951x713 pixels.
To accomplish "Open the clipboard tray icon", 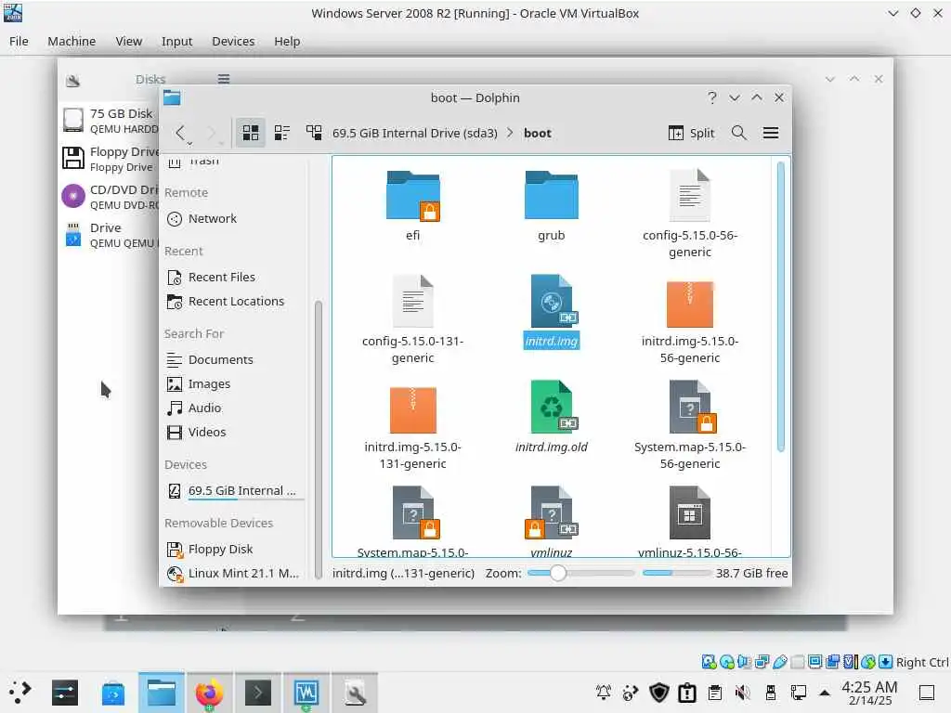I will (715, 692).
